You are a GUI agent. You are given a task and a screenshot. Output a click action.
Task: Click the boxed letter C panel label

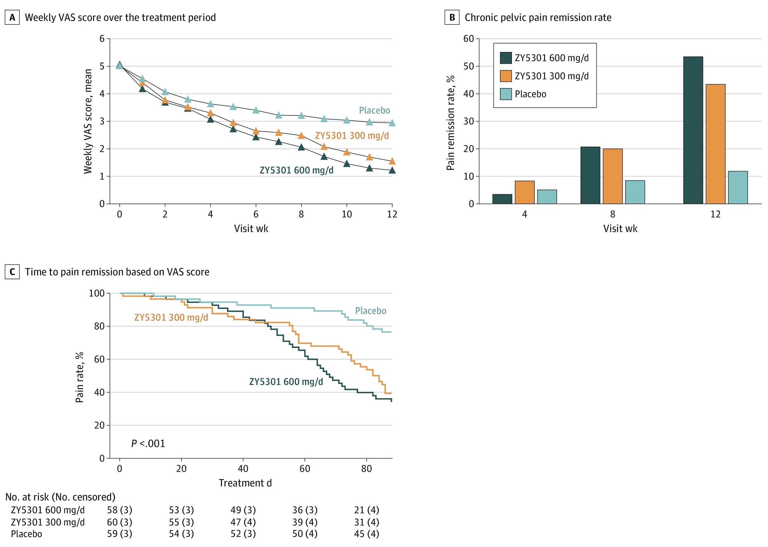12,272
